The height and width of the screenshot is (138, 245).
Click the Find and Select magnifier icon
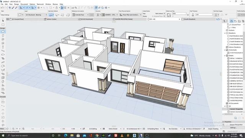pyautogui.click(x=76, y=8)
